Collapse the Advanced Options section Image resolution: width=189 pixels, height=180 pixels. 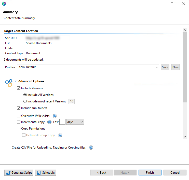pyautogui.click(x=16, y=81)
